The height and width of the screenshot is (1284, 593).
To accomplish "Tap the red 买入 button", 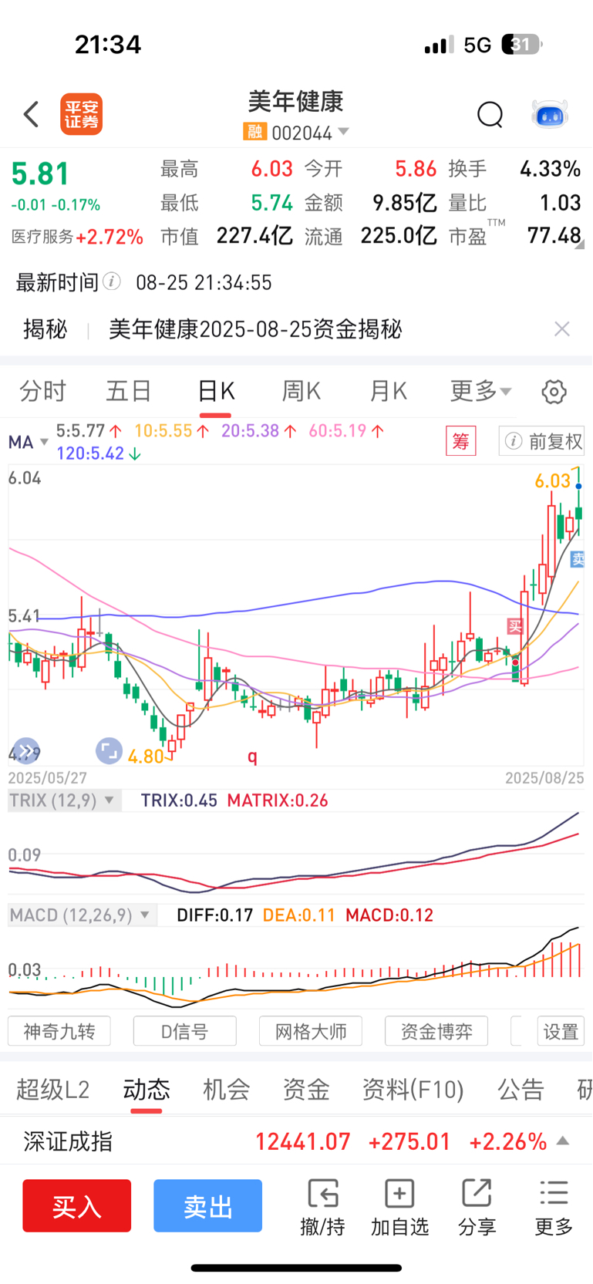I will (x=77, y=1205).
